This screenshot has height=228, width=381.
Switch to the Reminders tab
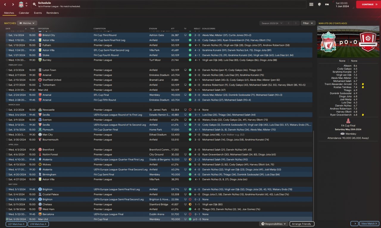coord(52,13)
